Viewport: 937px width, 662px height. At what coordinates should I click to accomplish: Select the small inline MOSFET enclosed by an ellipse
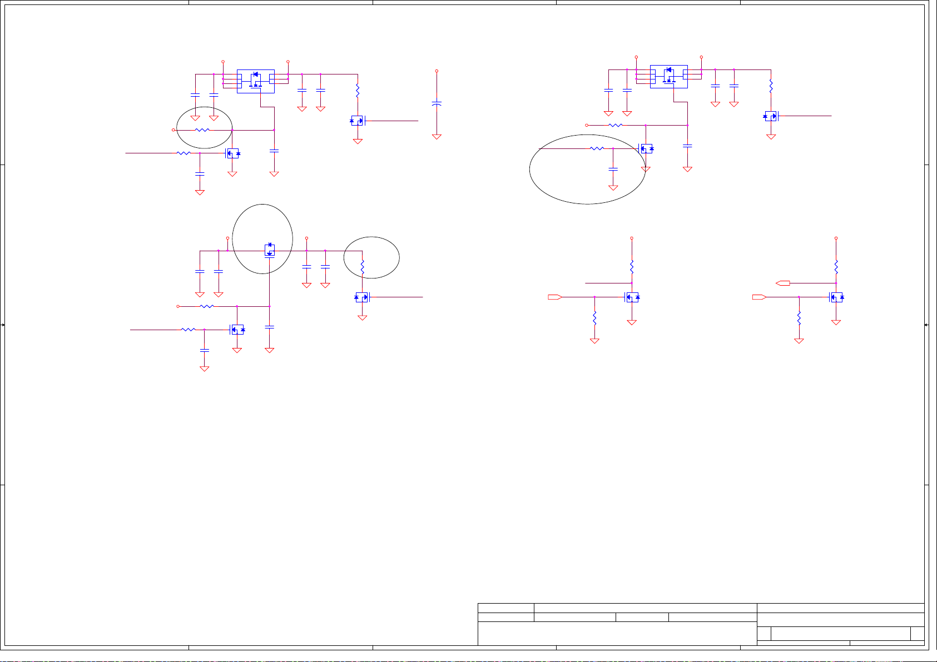(x=270, y=250)
